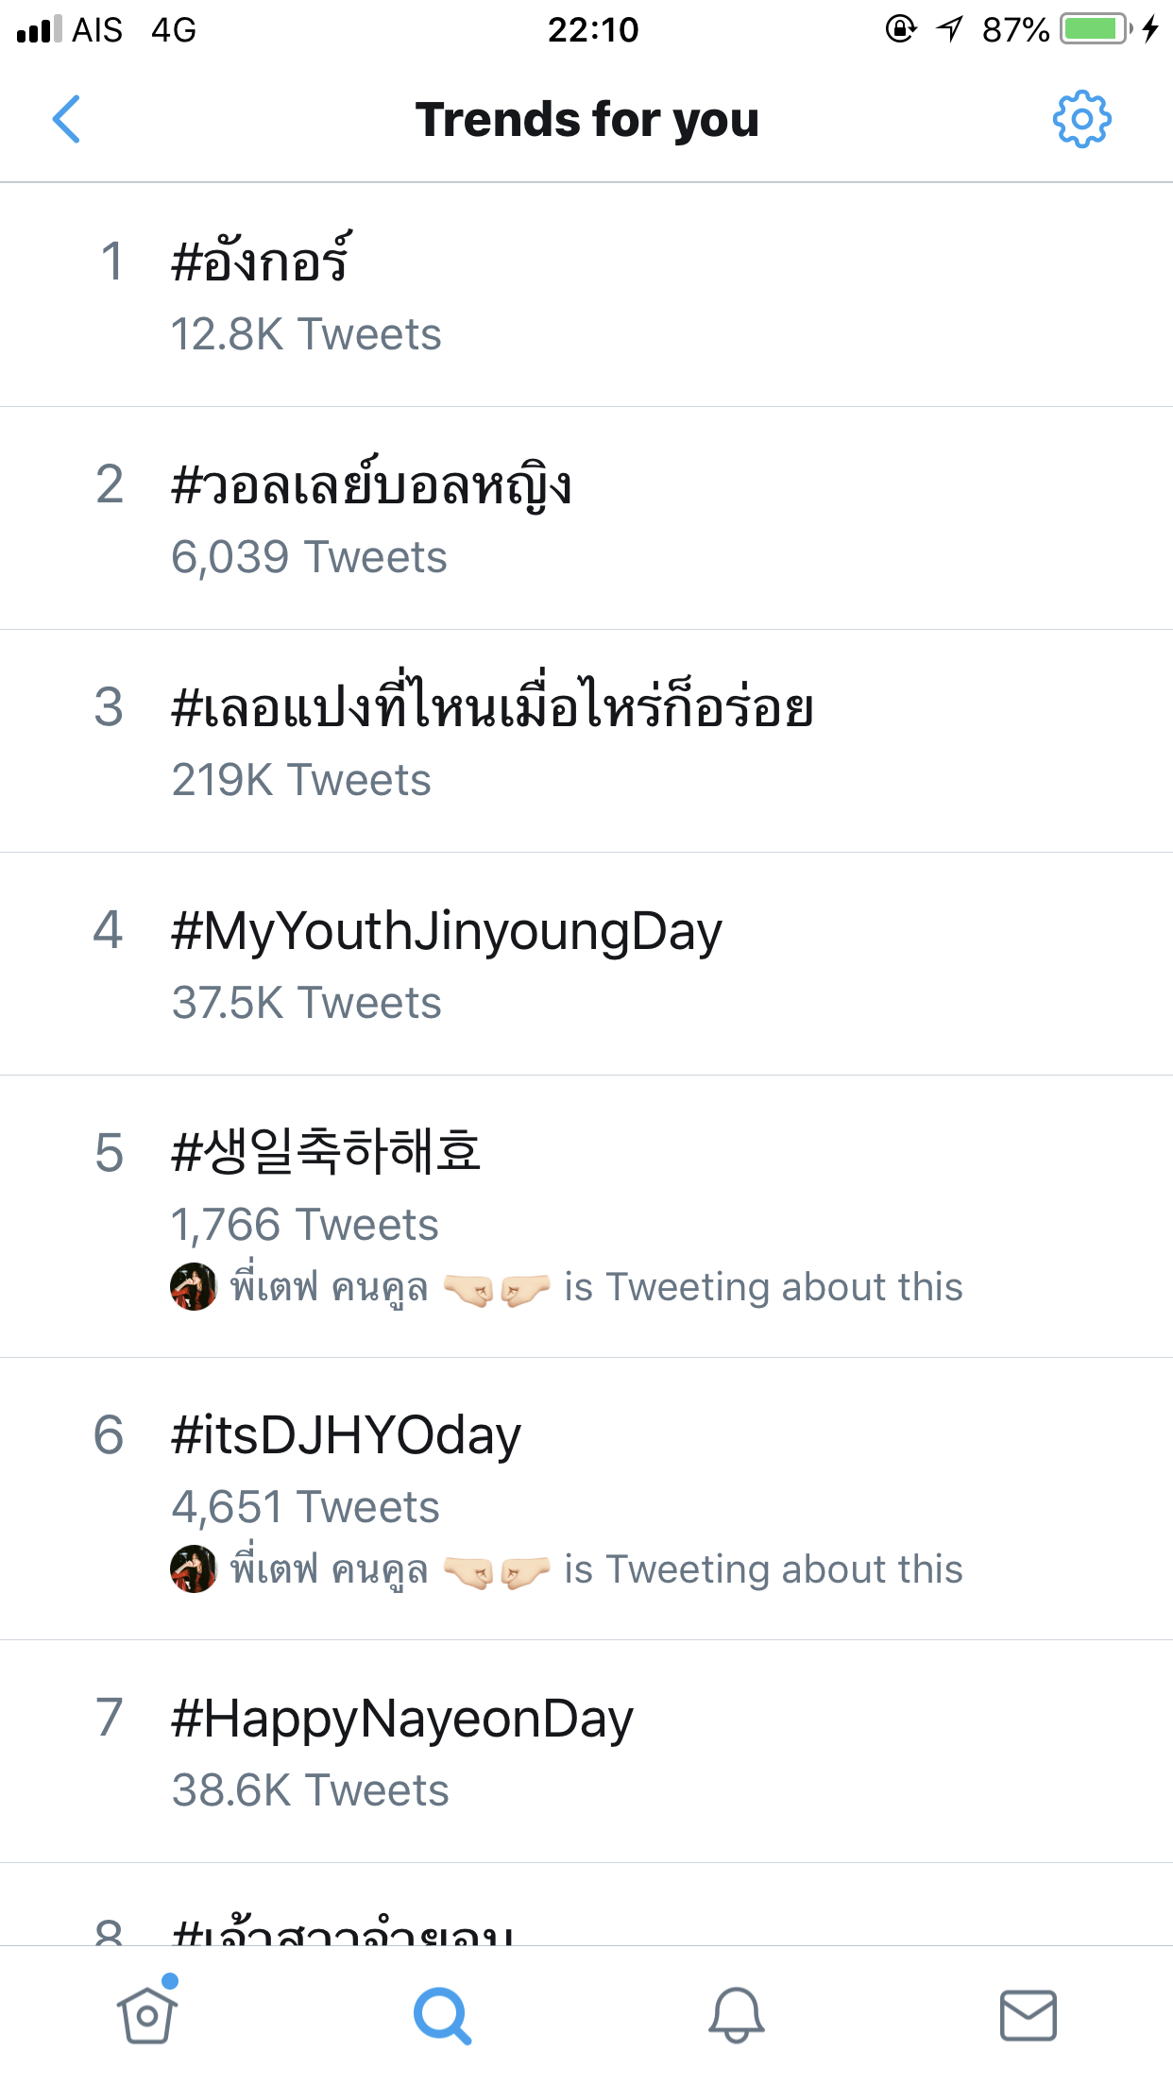This screenshot has width=1173, height=2085.
Task: Open trend #อังกอร์
Action: (260, 262)
